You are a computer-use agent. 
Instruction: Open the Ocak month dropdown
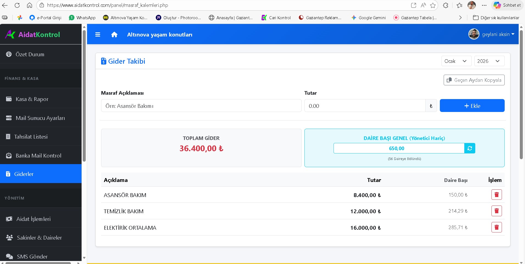(456, 61)
